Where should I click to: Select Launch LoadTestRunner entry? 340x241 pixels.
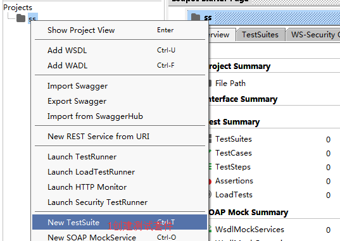120,172
